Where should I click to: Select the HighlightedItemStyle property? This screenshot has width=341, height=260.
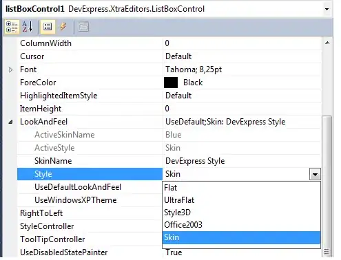[x=59, y=96]
